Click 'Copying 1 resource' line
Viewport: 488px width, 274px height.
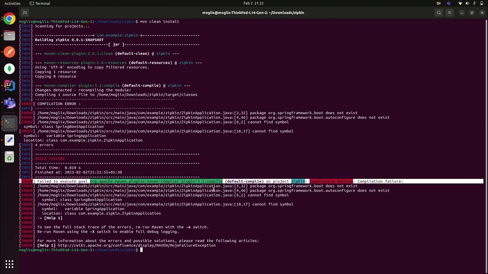point(55,72)
